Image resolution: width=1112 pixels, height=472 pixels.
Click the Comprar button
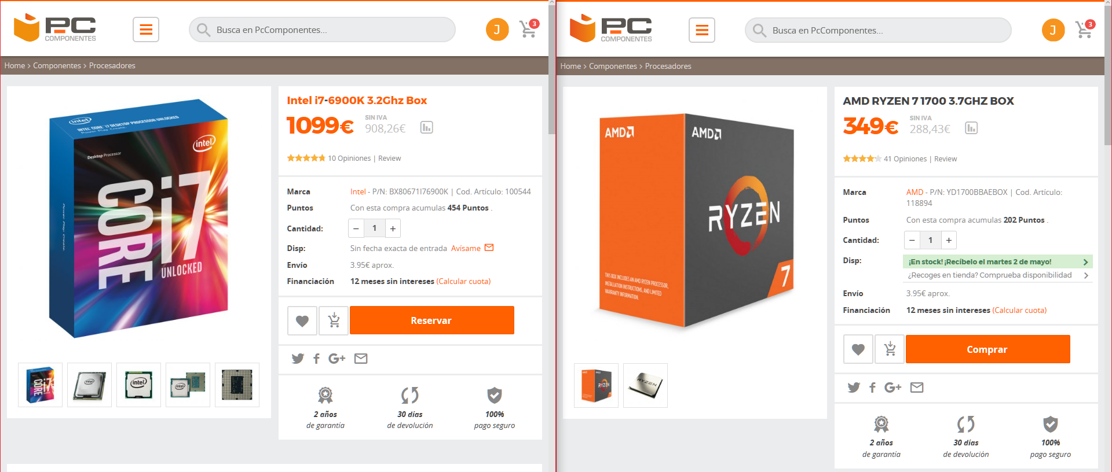[987, 349]
